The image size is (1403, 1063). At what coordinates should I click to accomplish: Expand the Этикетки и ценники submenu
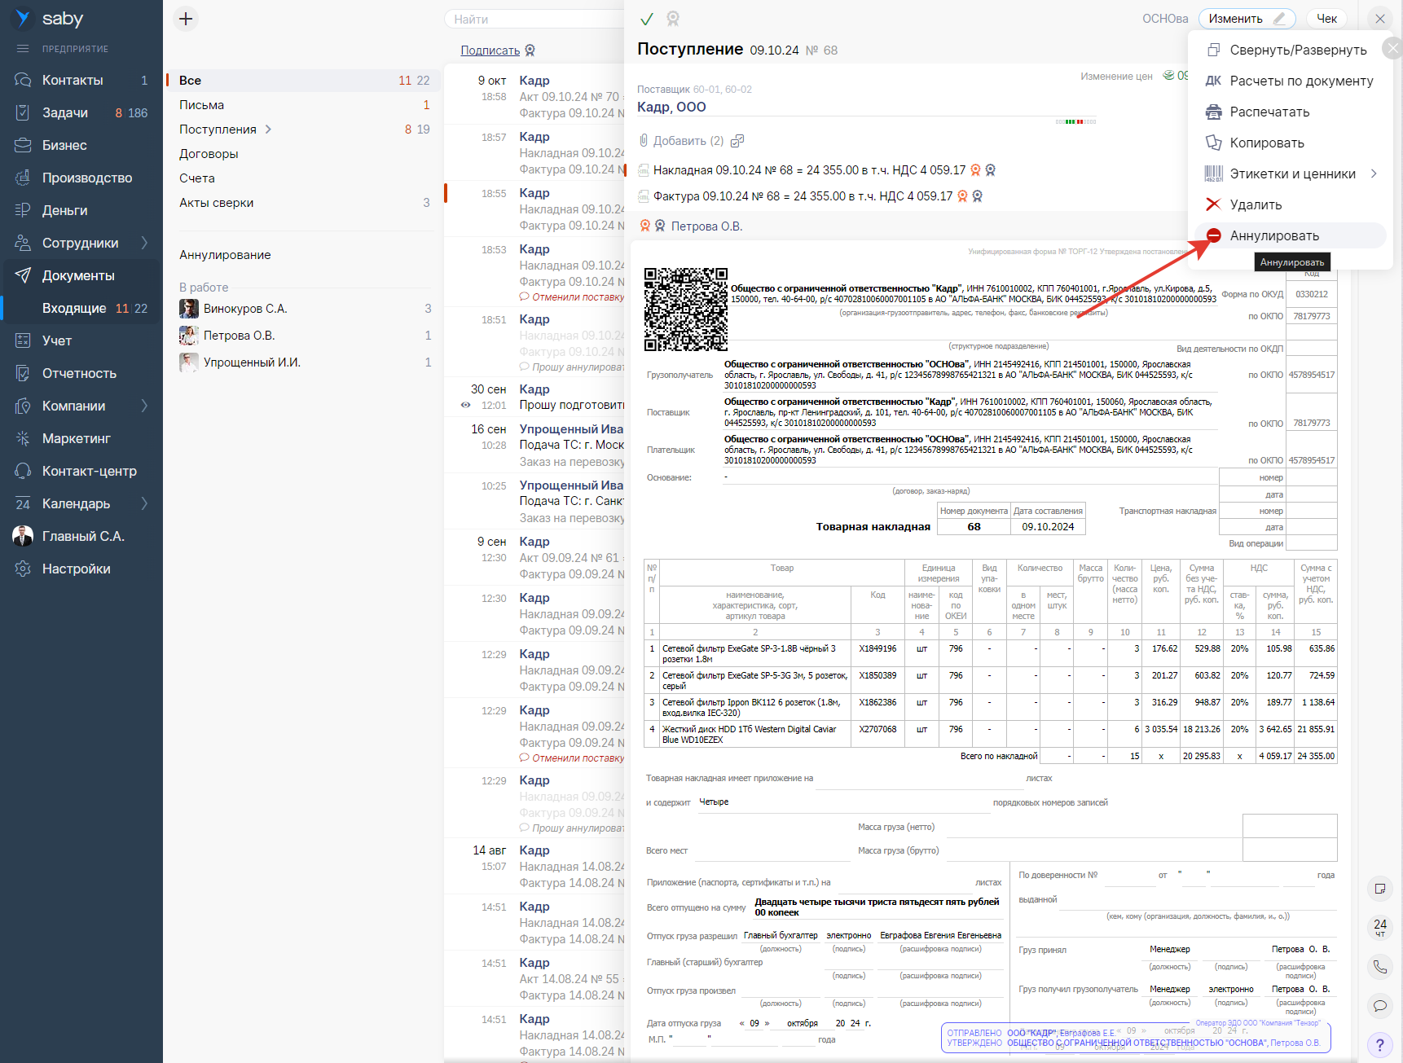[1374, 174]
